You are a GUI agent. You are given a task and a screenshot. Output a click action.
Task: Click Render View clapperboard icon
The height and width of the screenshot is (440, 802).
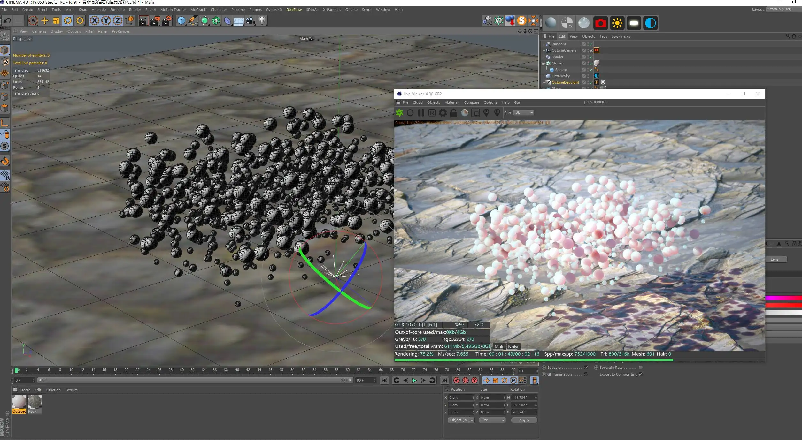(143, 21)
